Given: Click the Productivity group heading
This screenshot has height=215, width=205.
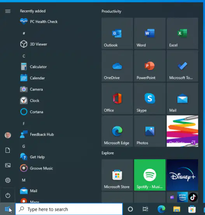Looking at the screenshot, I should click(x=111, y=11).
